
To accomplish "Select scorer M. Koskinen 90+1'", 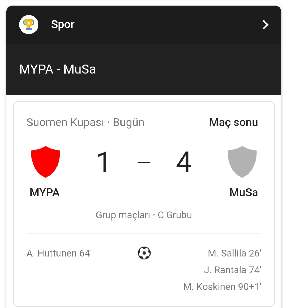I will pyautogui.click(x=222, y=286).
